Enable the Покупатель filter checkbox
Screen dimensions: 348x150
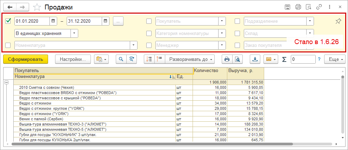coord(149,21)
